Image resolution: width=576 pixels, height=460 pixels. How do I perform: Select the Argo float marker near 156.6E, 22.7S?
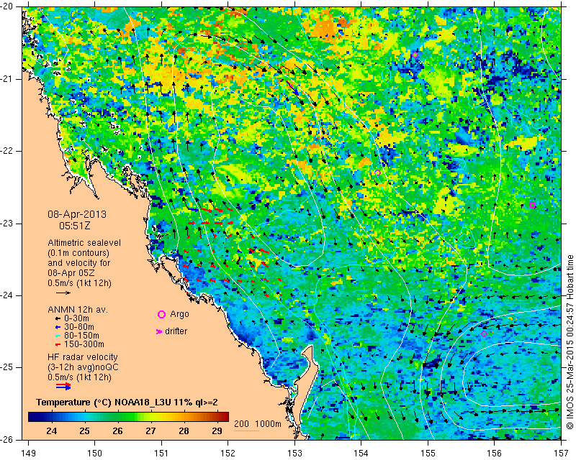(532, 205)
